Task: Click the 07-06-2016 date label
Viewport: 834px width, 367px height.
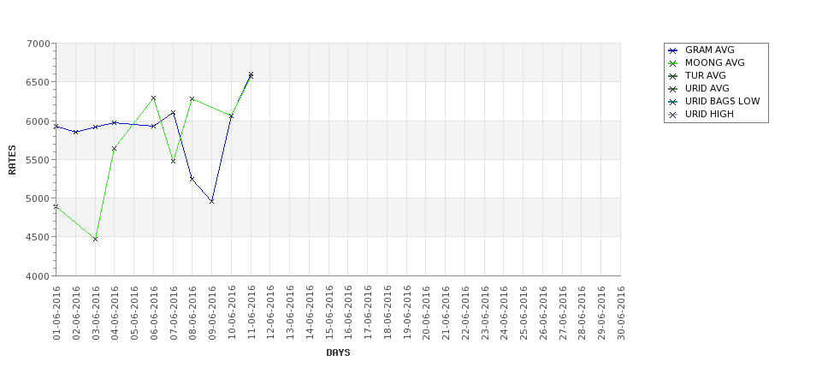Action: pyautogui.click(x=174, y=313)
